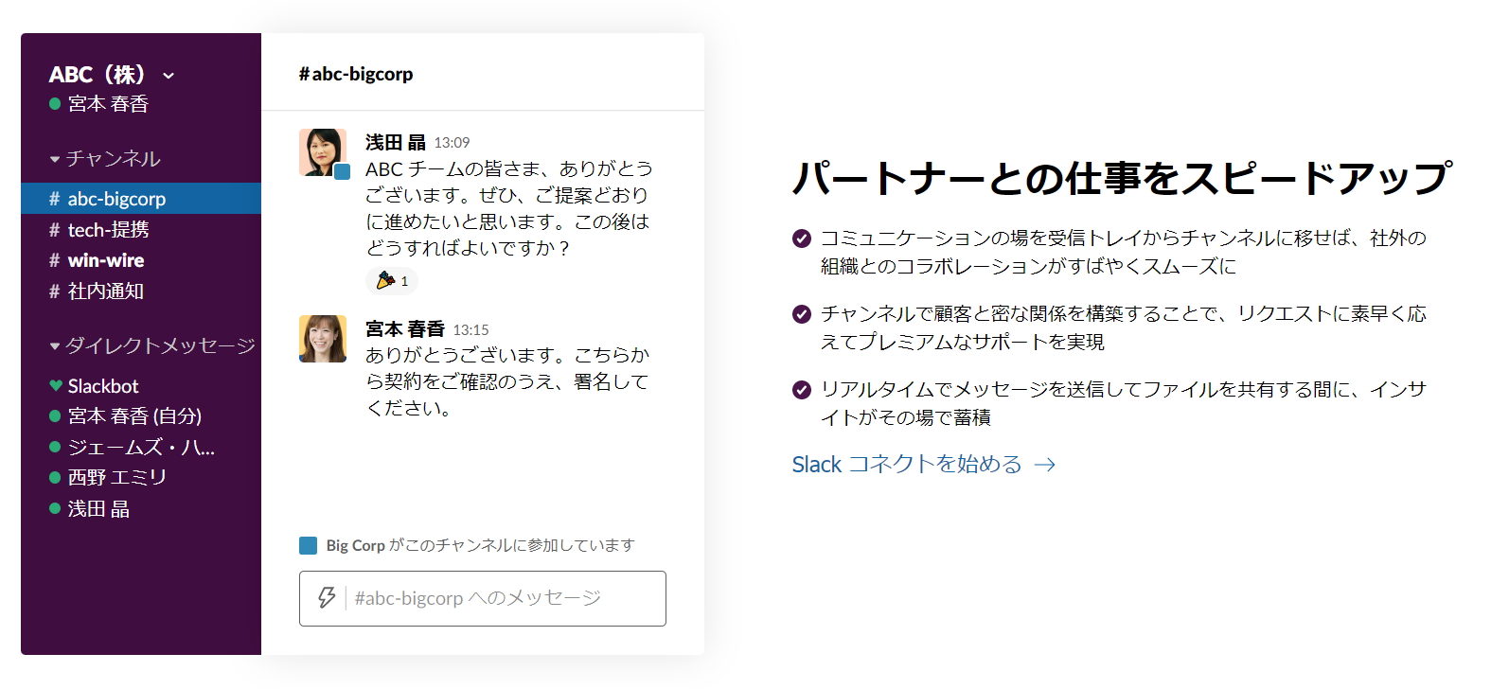Collapse the チャンネル section

[x=54, y=159]
